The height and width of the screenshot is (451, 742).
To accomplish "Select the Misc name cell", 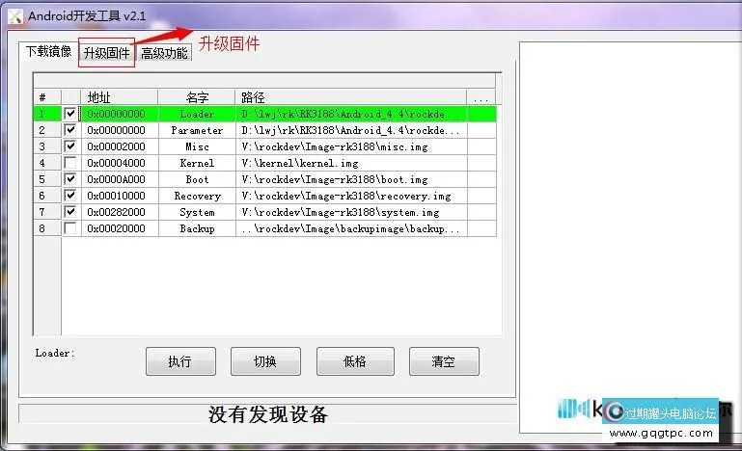I will coord(197,146).
